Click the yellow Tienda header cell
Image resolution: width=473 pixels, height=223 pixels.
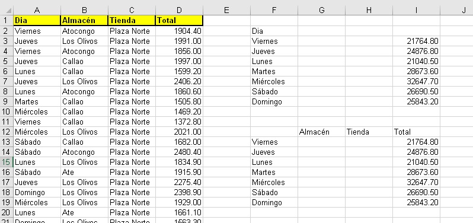(132, 21)
